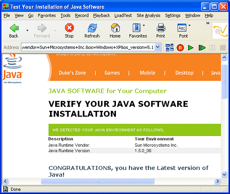The width and height of the screenshot is (230, 194).
Task: Click the vertical scrollbar thumb
Action: click(x=224, y=81)
